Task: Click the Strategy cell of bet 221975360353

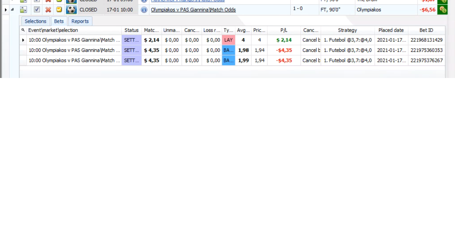Action: [x=347, y=50]
